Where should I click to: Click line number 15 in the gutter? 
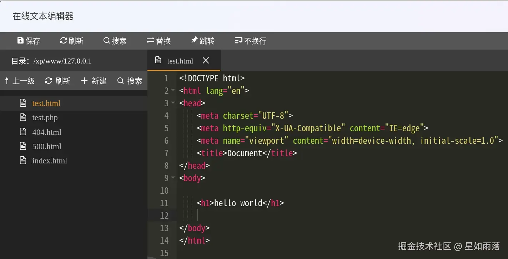164,253
